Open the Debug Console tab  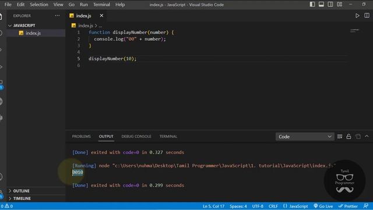(x=136, y=136)
